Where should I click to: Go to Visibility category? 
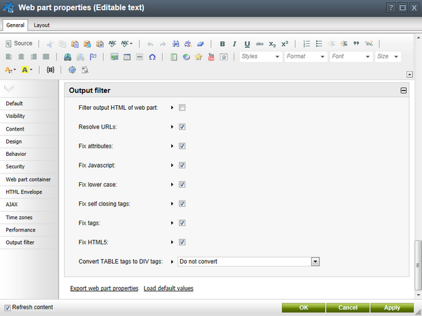point(15,116)
